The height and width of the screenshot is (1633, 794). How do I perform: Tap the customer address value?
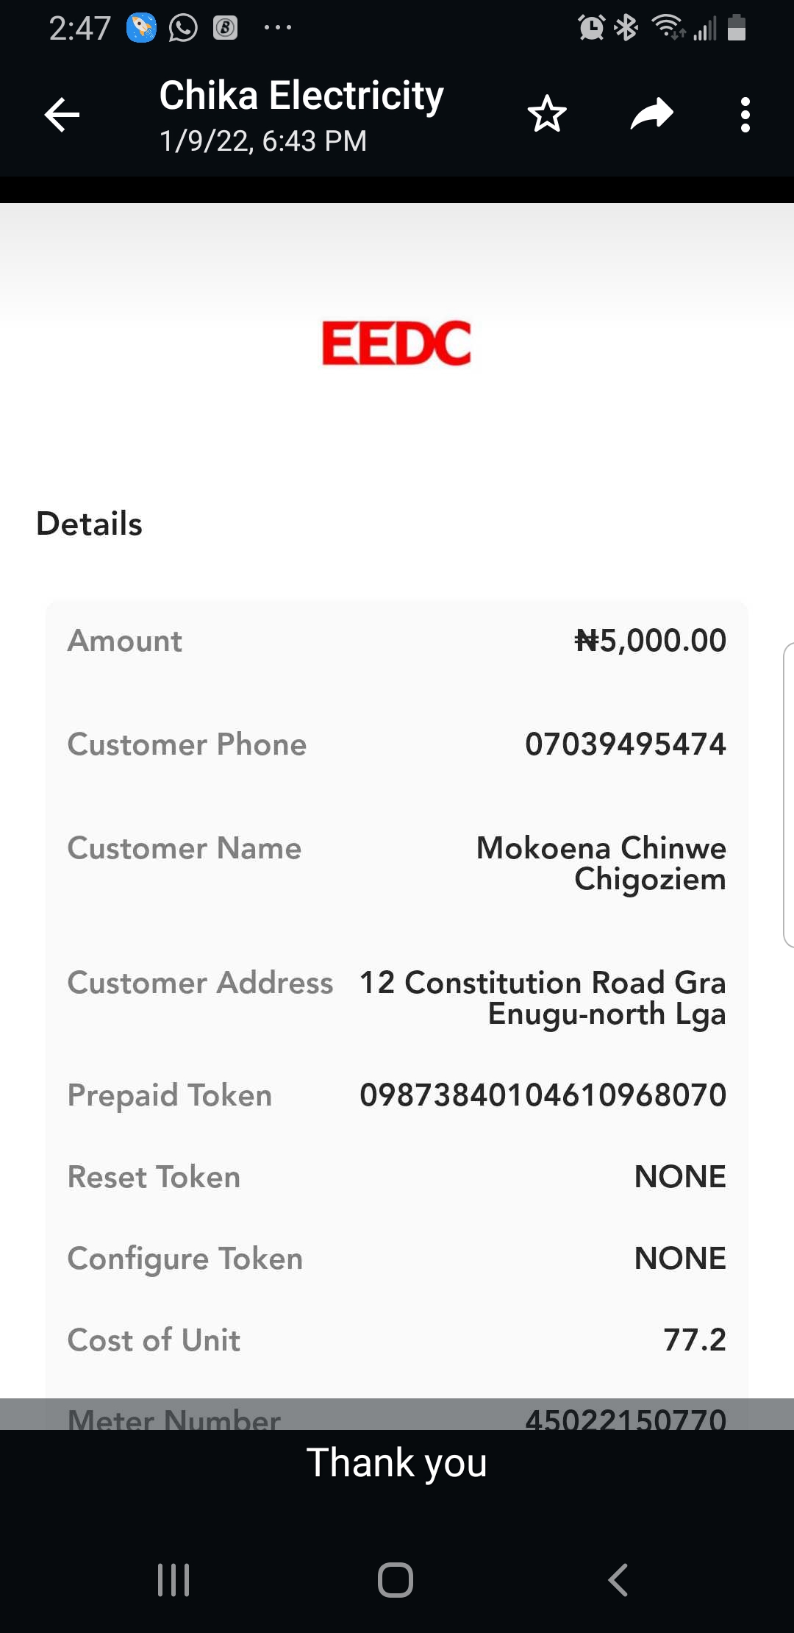tap(543, 997)
